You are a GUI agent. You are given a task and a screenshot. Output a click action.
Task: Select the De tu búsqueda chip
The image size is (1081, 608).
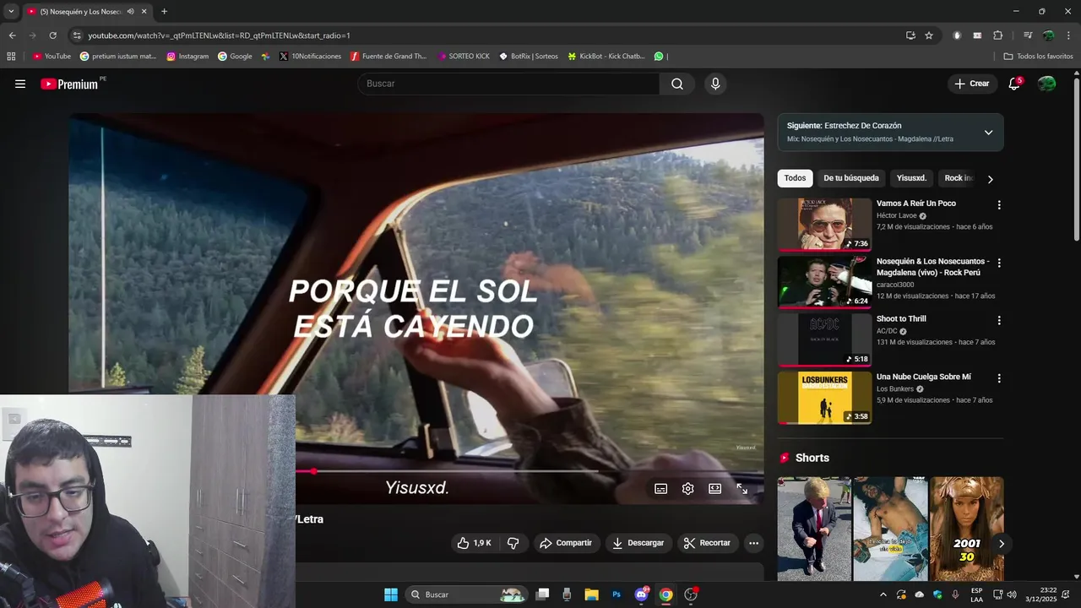[x=851, y=178]
